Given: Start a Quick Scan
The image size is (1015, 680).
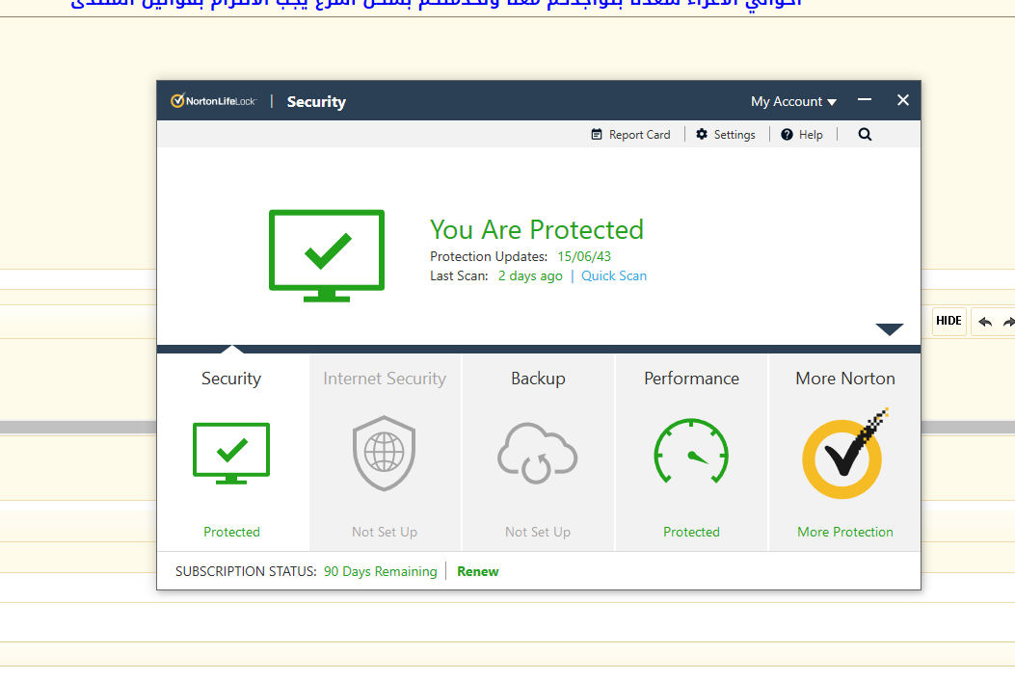Looking at the screenshot, I should pyautogui.click(x=614, y=276).
